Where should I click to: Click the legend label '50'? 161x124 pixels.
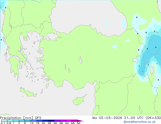(x=78, y=123)
